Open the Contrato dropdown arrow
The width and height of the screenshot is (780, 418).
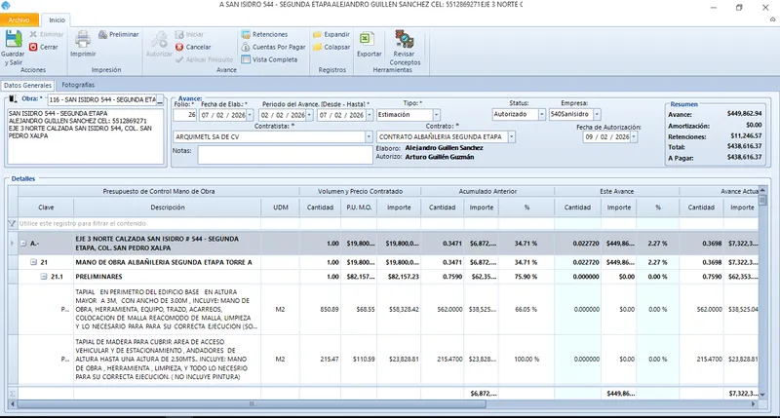[511, 136]
